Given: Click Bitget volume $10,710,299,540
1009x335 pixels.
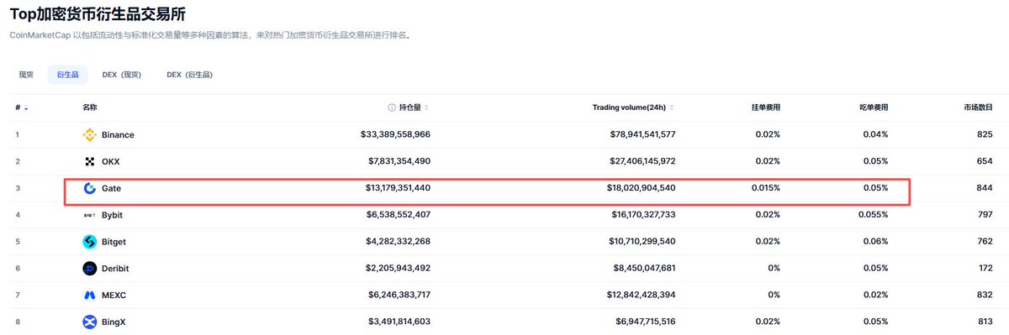Looking at the screenshot, I should [642, 242].
